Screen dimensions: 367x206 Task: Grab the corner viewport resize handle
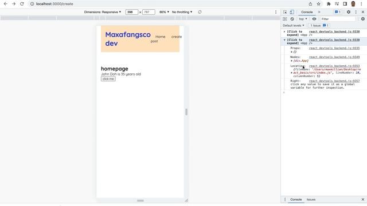186,200
